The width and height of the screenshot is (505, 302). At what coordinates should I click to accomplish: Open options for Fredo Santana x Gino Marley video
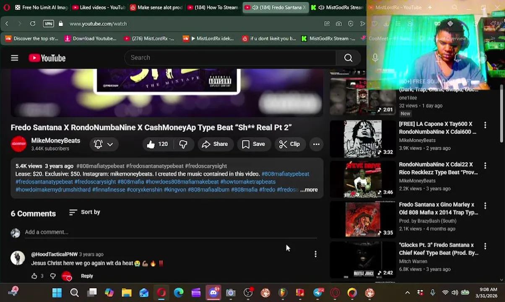coord(485,206)
